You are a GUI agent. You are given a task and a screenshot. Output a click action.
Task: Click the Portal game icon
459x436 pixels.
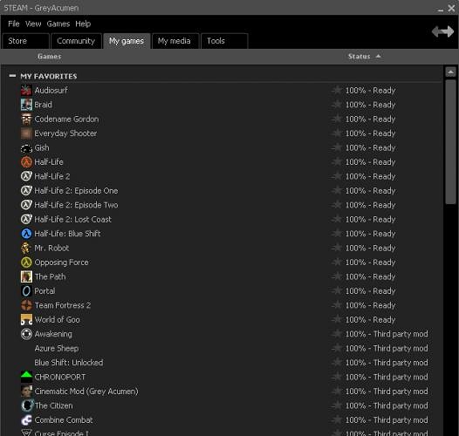[26, 291]
